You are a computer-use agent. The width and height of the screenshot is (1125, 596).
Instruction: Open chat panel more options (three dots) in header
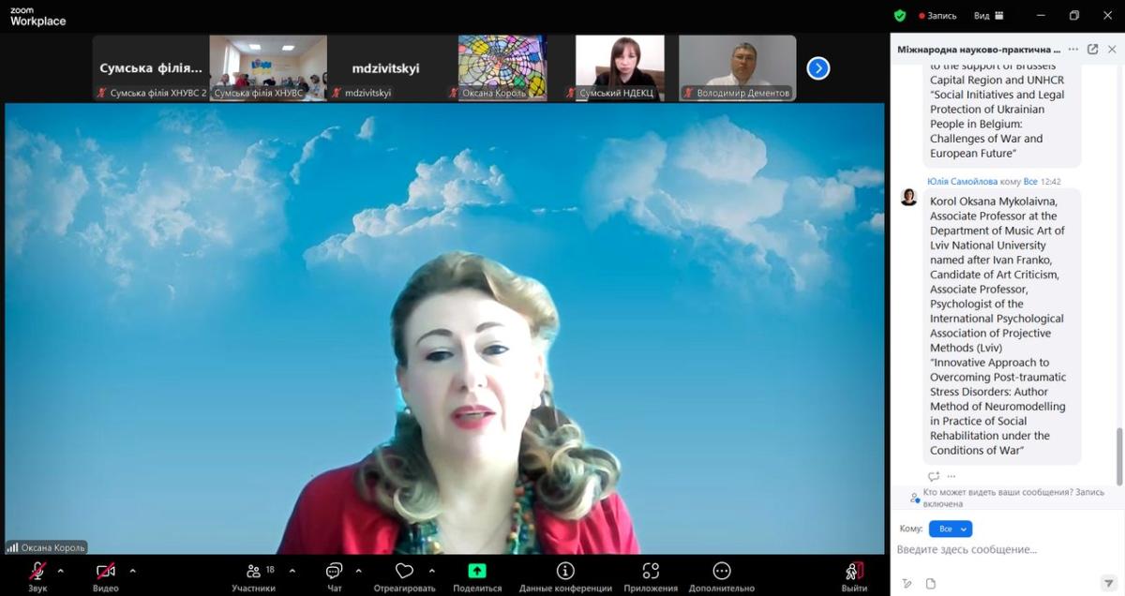(x=1073, y=49)
